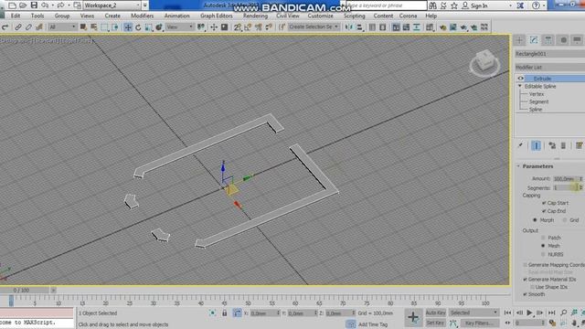Open the Hierarchy panel tab
Screen dimensions: 585x329
pos(548,40)
